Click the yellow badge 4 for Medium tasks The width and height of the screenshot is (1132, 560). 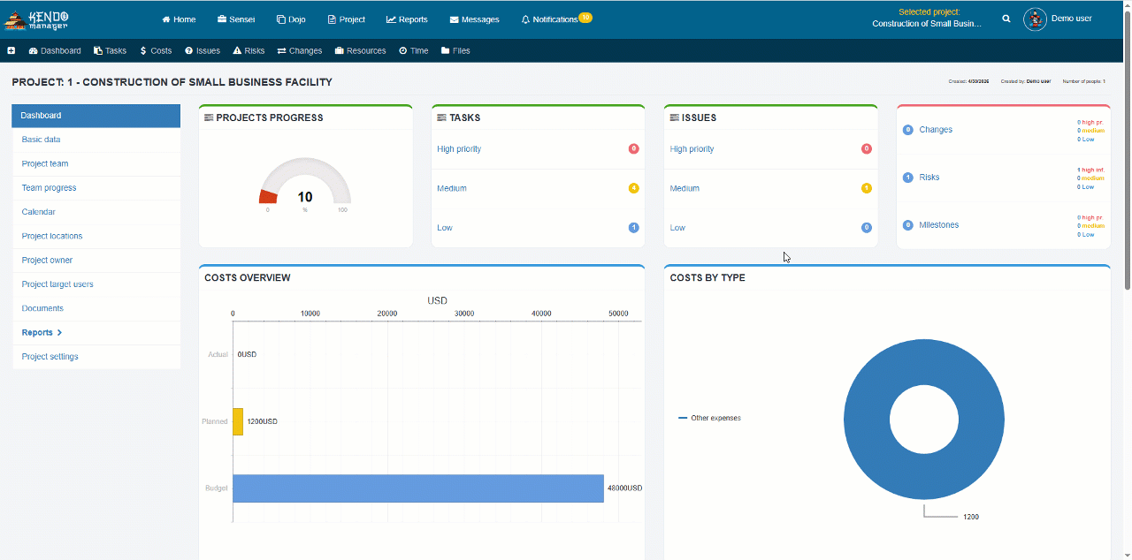(x=633, y=188)
